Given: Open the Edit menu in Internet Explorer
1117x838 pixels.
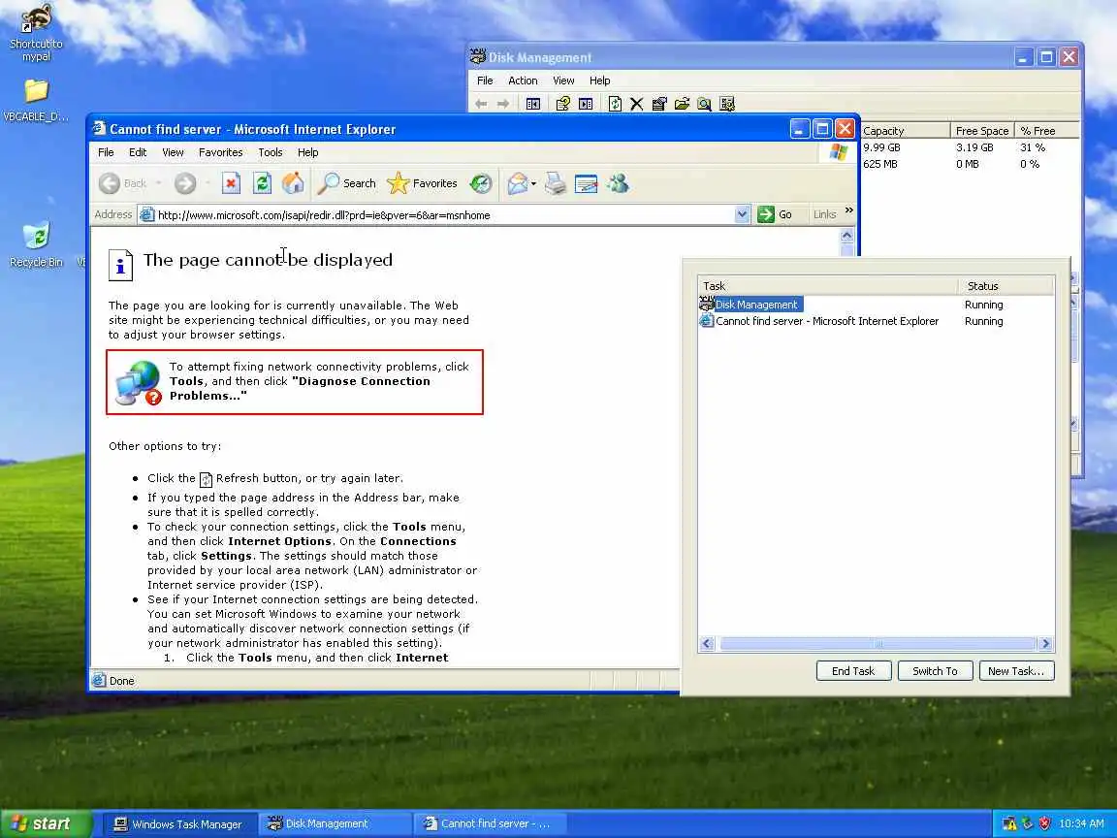Looking at the screenshot, I should (x=138, y=152).
